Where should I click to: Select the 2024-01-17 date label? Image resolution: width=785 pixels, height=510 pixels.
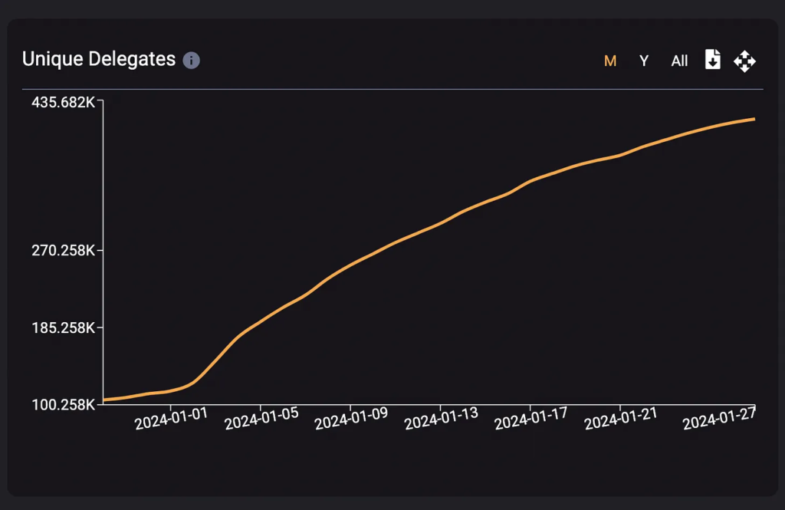[x=531, y=419]
